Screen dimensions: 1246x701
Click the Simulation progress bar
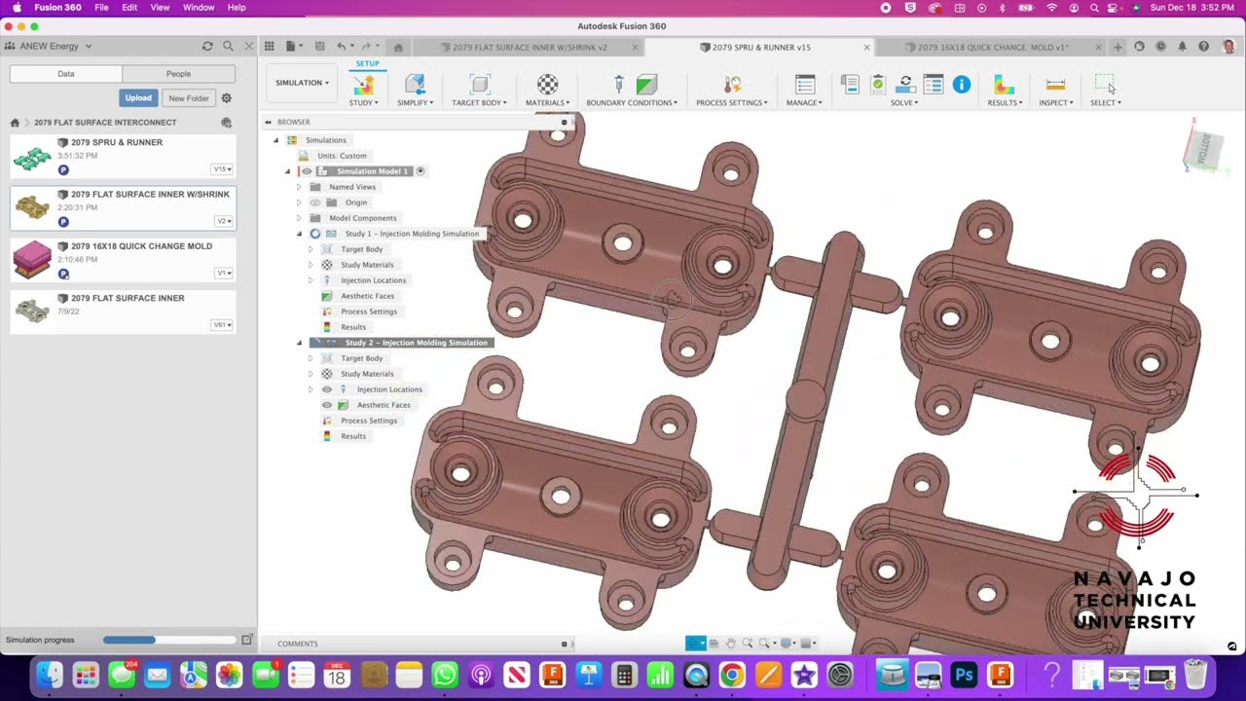pyautogui.click(x=169, y=640)
